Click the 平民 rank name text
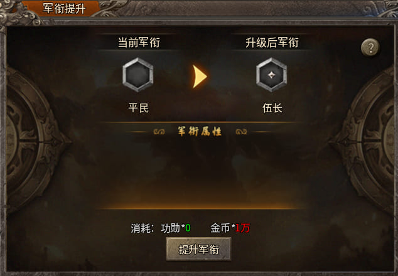The height and width of the screenshot is (276, 398). 138,108
